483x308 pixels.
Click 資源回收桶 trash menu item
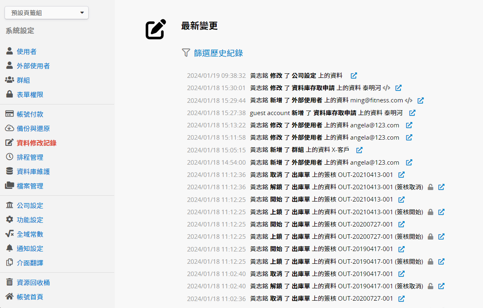point(33,283)
